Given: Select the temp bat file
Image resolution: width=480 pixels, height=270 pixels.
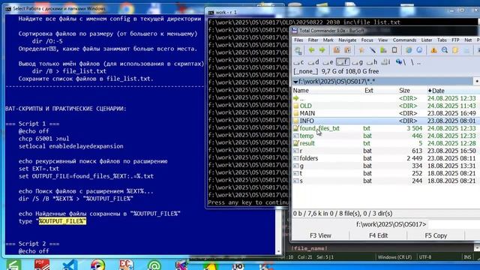Looking at the screenshot, I should pyautogui.click(x=385, y=136).
